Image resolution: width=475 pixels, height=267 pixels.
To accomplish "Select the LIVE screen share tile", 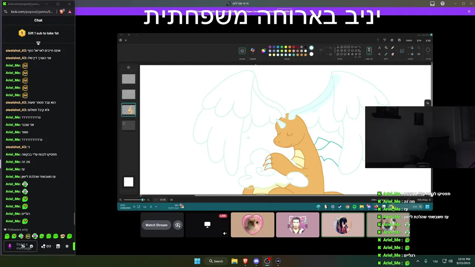I will pos(207,225).
